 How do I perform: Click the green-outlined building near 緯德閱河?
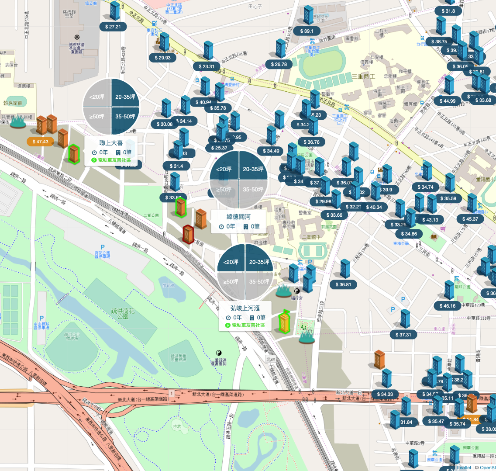tap(181, 208)
